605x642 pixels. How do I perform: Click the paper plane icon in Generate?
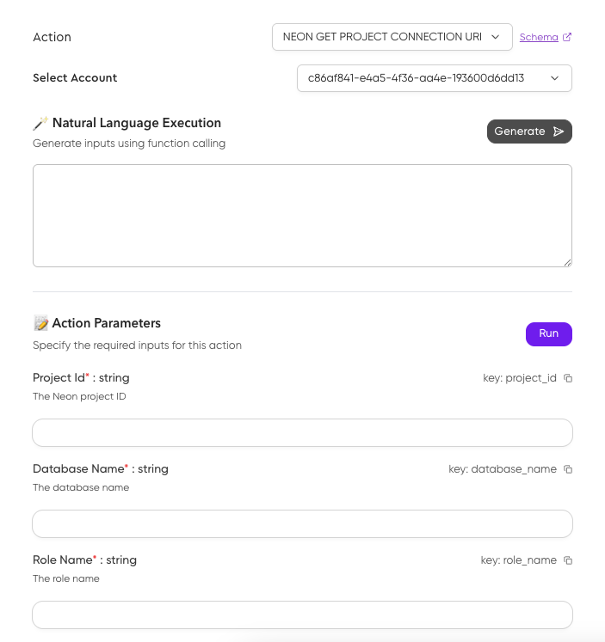click(x=559, y=131)
